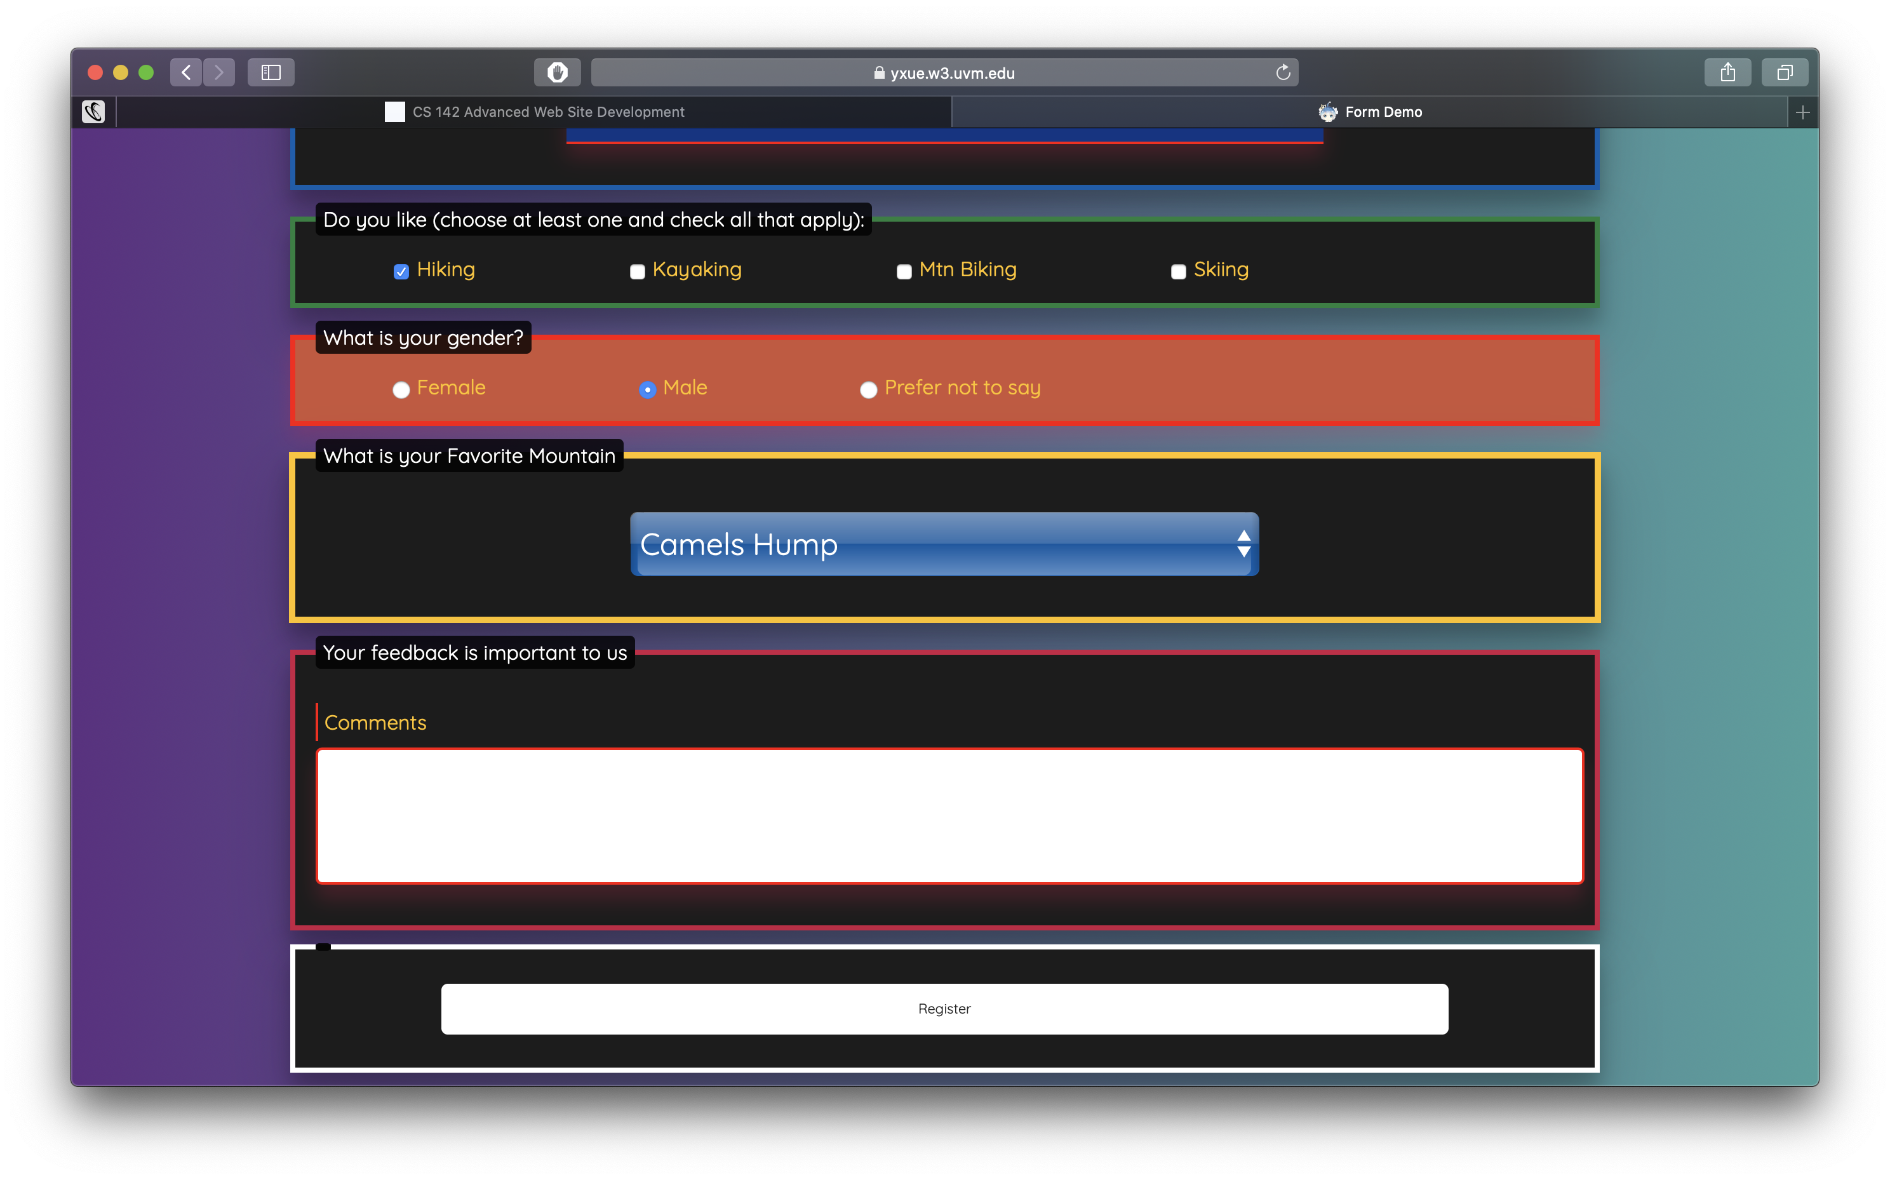Reload page using the refresh icon
This screenshot has height=1180, width=1890.
(1283, 72)
